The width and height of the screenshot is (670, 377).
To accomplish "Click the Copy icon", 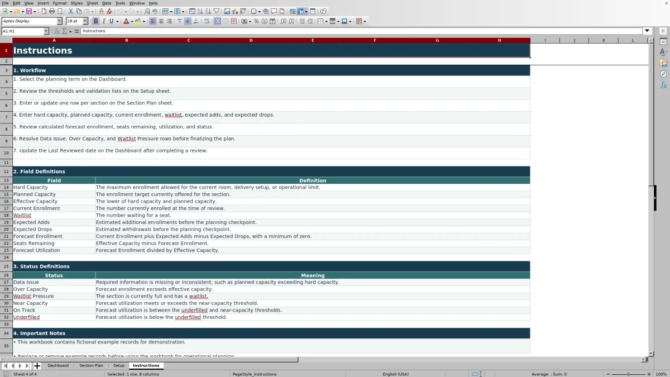I will (x=79, y=11).
